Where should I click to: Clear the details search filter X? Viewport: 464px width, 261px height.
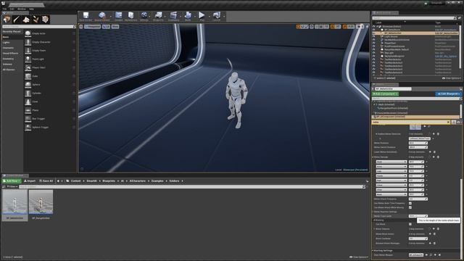click(448, 123)
